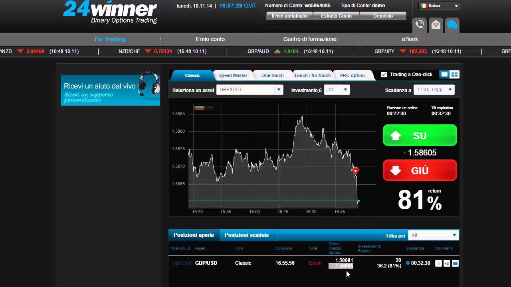Open the eBook menu
This screenshot has width=511, height=287.
click(410, 39)
